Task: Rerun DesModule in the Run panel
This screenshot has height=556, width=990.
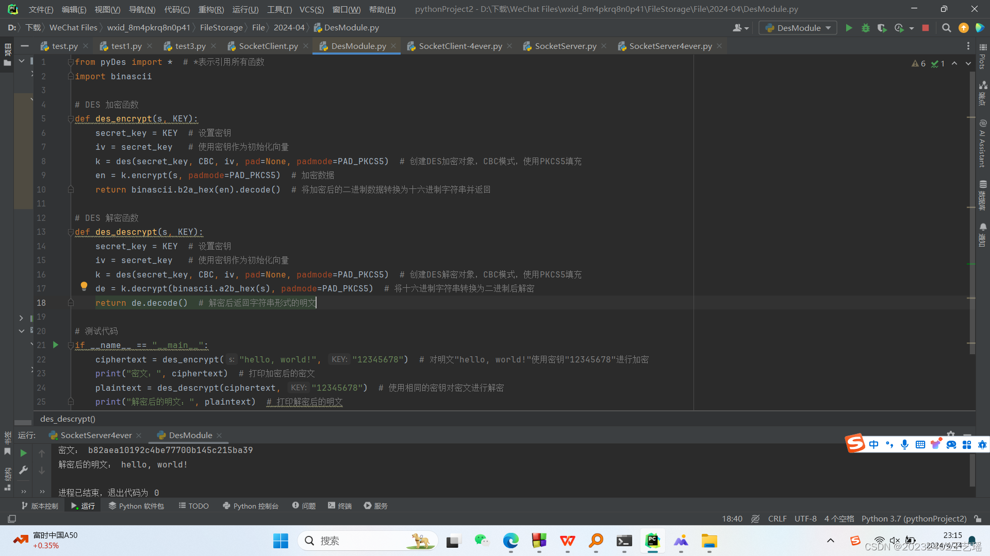Action: pyautogui.click(x=23, y=453)
